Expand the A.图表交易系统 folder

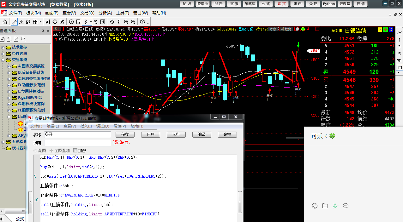click(x=9, y=66)
